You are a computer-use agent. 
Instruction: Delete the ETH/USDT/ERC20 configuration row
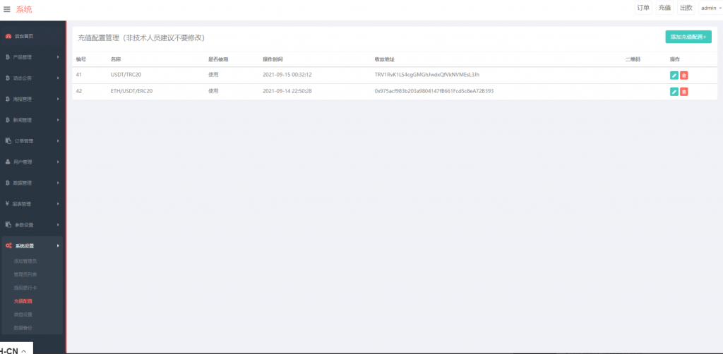(x=684, y=92)
